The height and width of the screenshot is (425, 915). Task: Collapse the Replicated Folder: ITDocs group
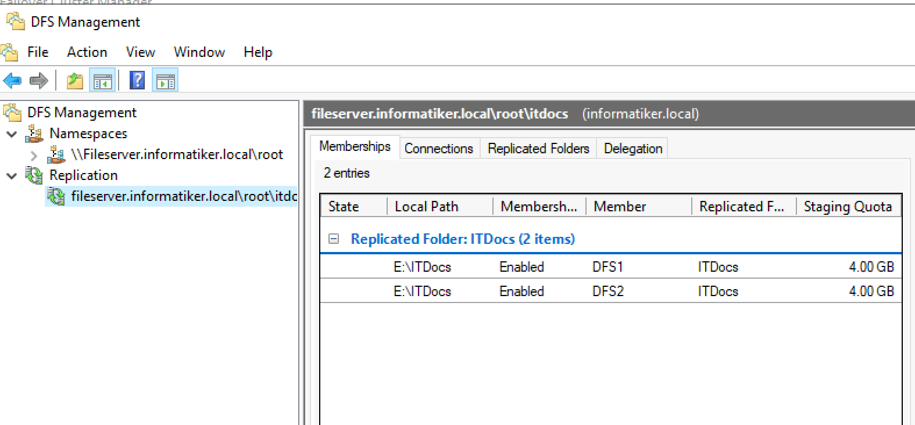pos(334,239)
